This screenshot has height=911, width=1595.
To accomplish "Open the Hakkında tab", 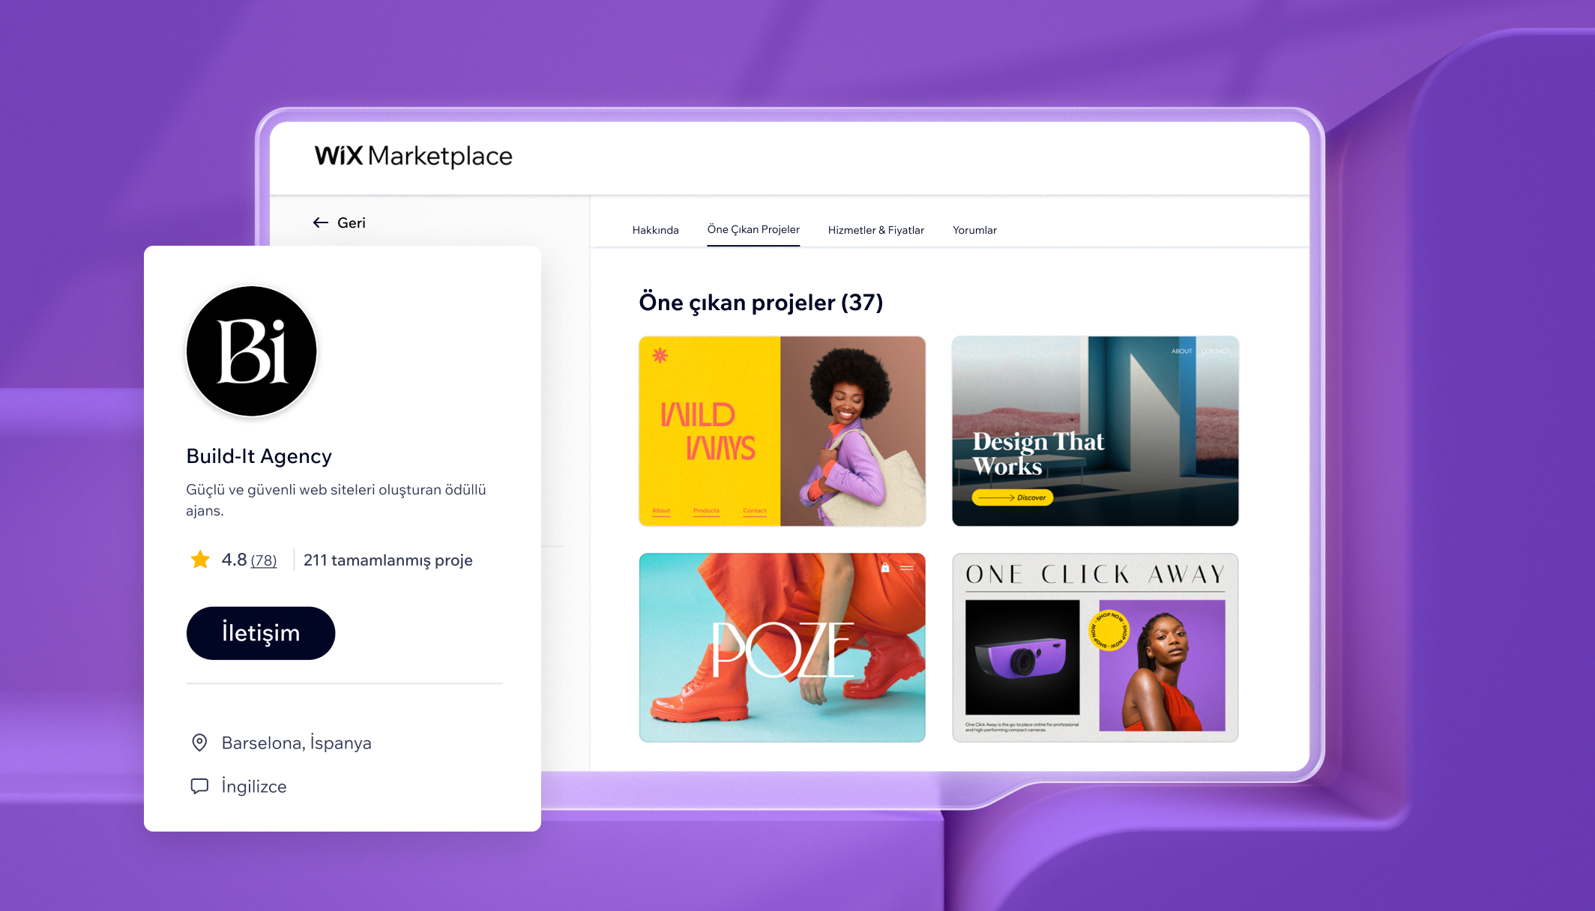I will pos(655,230).
